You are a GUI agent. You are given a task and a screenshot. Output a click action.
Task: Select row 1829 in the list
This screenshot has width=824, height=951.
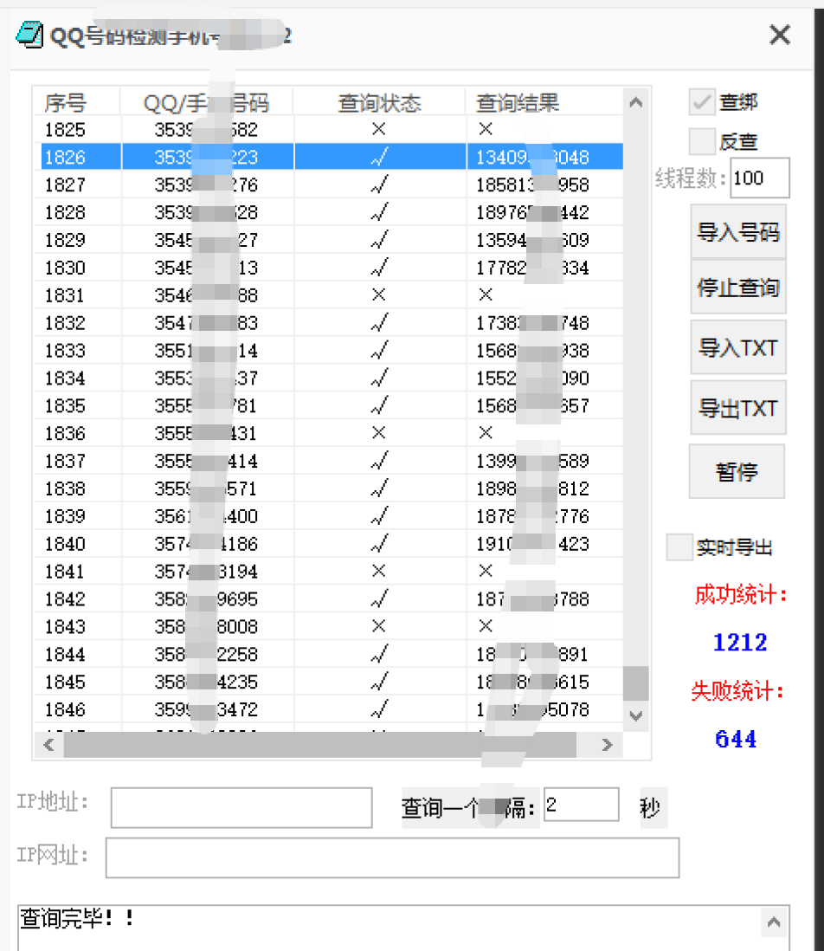pos(329,240)
